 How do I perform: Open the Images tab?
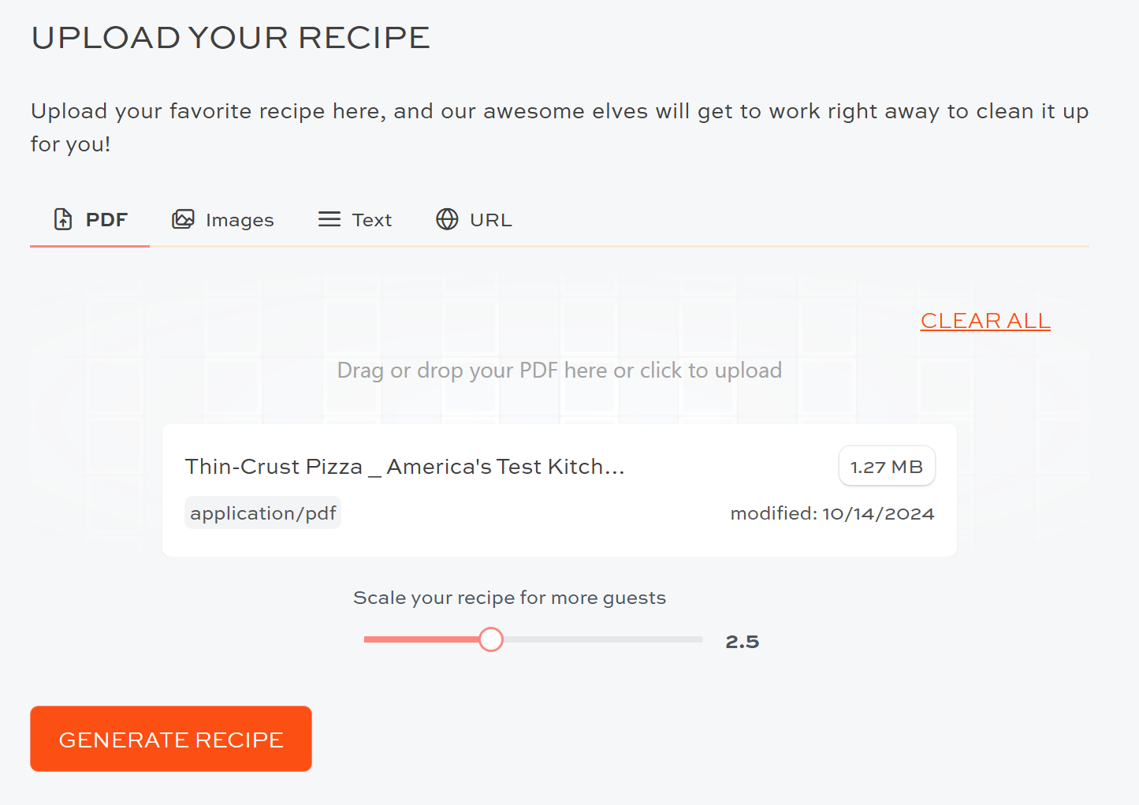click(x=240, y=220)
